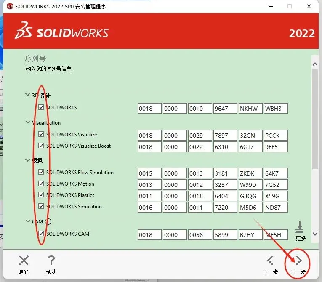Image resolution: width=322 pixels, height=282 pixels.
Task: Click CAM serial field 5899
Action: [x=225, y=235]
